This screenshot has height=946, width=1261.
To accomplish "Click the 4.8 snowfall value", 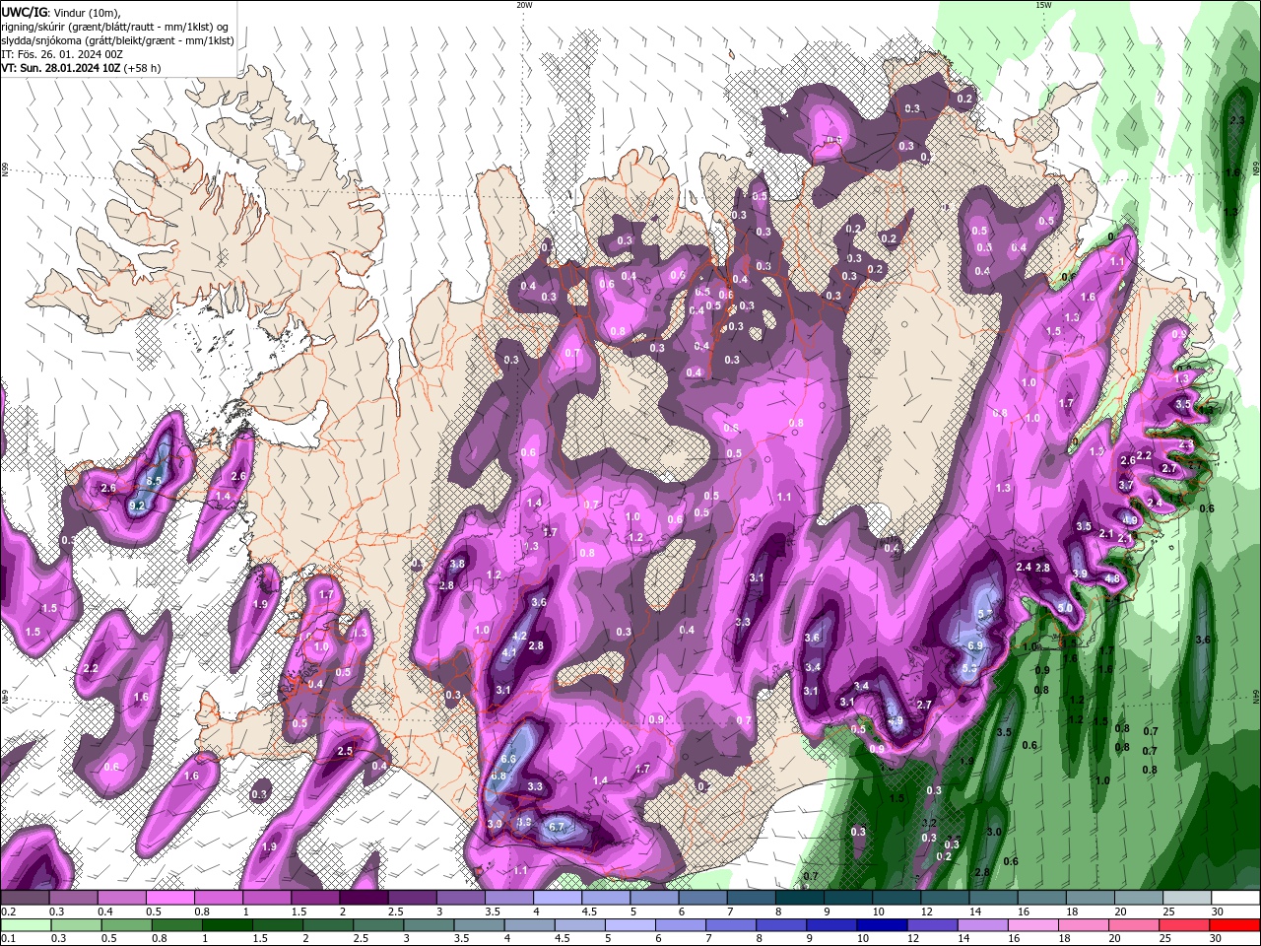I will 1113,579.
